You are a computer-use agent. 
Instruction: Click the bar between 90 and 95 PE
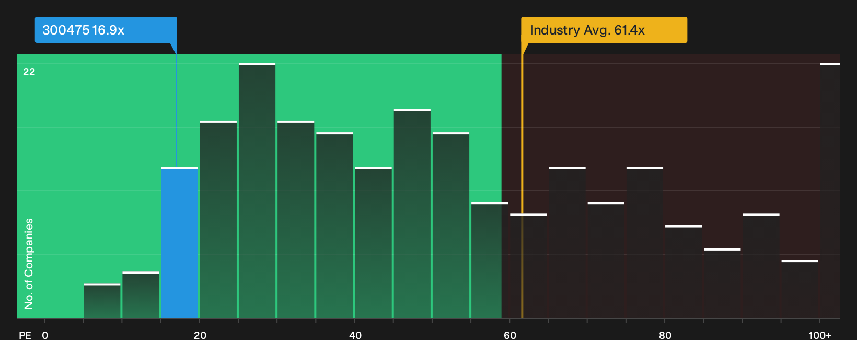(x=761, y=266)
